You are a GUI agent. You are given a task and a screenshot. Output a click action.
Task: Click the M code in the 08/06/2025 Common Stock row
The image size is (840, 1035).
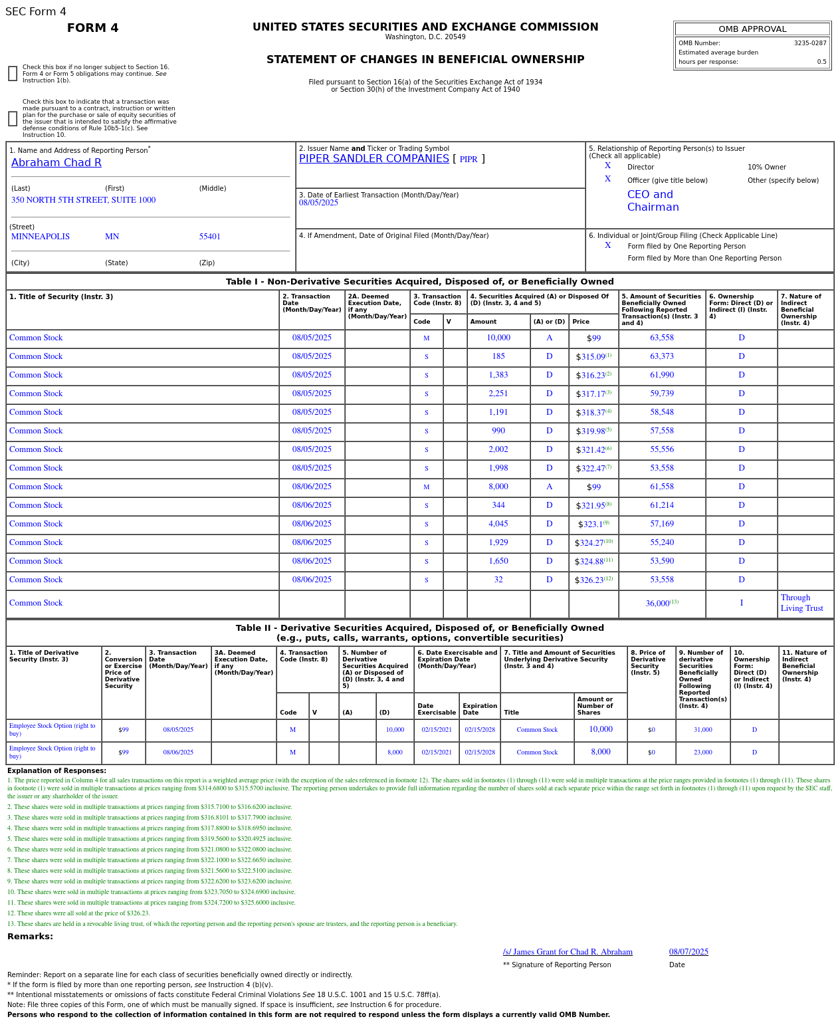pos(427,487)
